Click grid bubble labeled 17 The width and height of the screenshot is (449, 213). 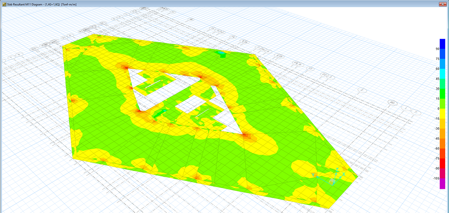(x=310, y=68)
